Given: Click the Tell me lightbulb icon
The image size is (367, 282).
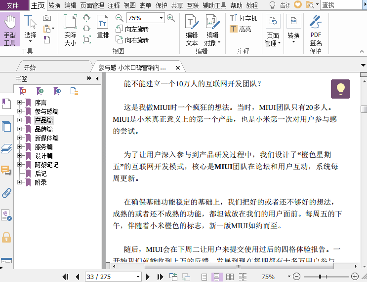Looking at the screenshot, I should [273, 5].
